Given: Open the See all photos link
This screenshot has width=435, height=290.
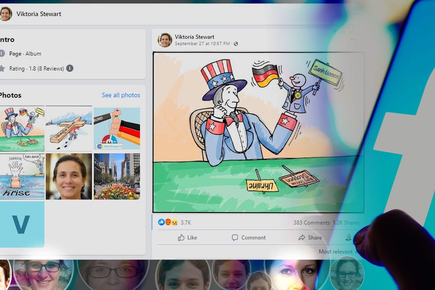Looking at the screenshot, I should (x=121, y=95).
